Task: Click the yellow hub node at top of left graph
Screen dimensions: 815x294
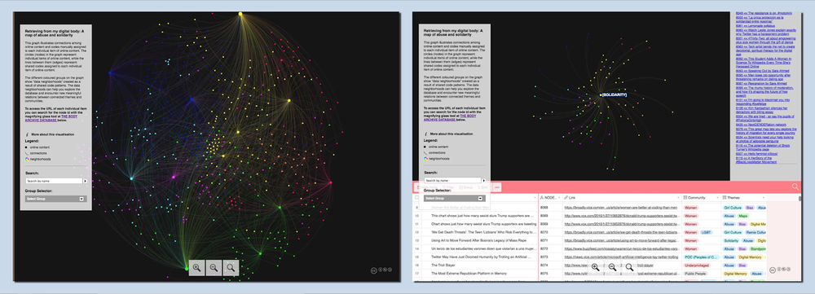Action: [240, 14]
